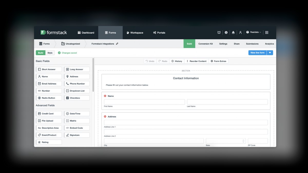Open the Analytics tab
The width and height of the screenshot is (308, 173).
tap(269, 44)
